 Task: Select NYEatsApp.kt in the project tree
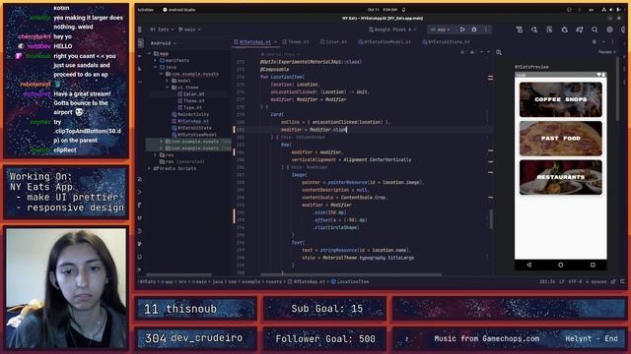(x=190, y=121)
